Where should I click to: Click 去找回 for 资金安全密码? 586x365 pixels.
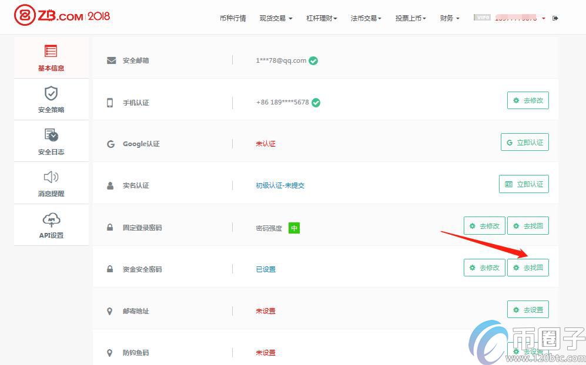point(528,268)
